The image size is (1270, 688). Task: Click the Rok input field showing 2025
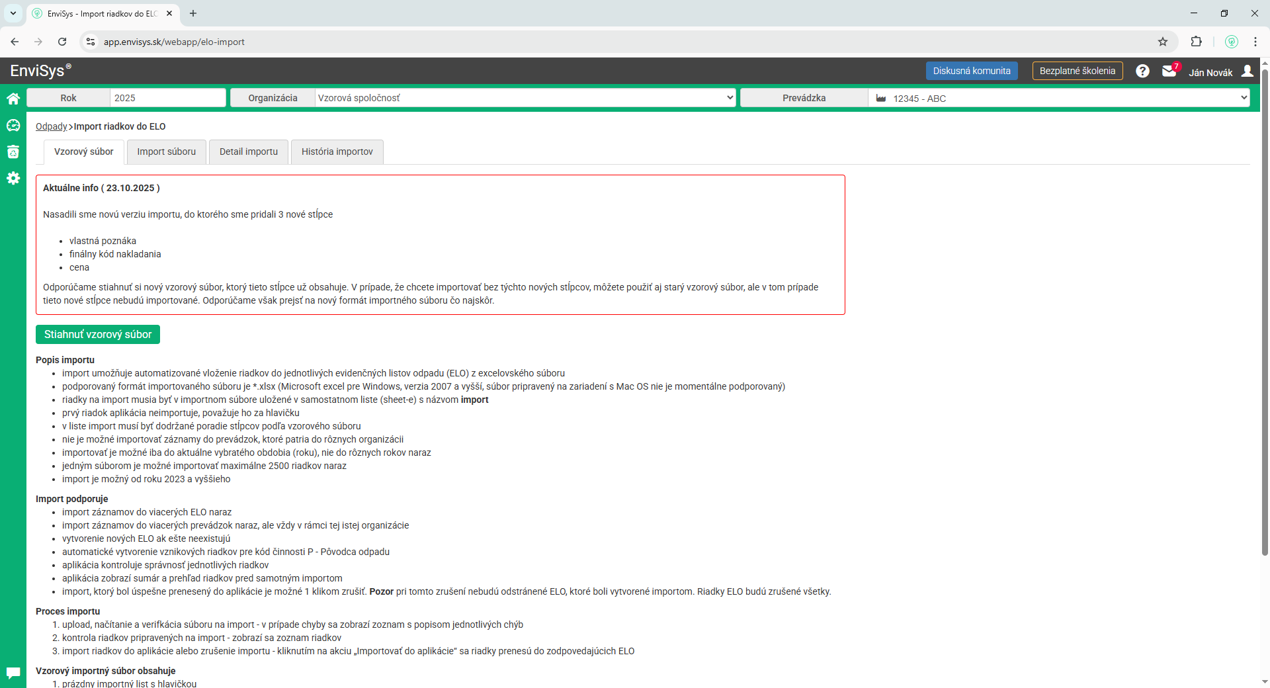click(167, 98)
